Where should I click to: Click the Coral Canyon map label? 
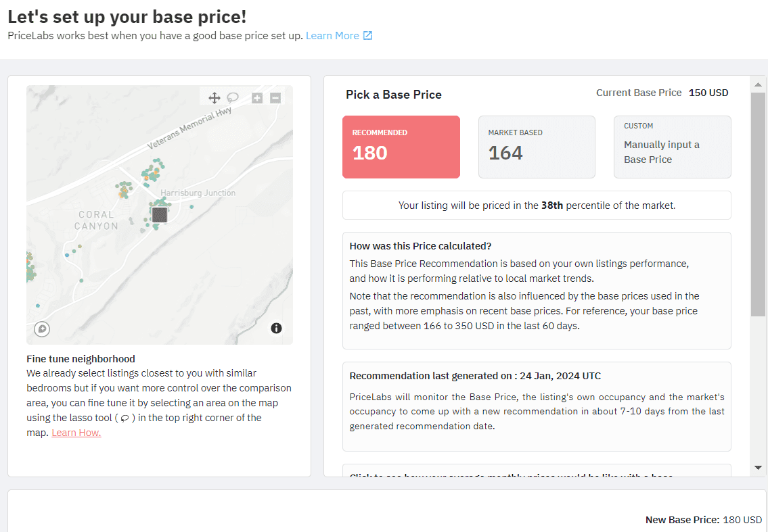tap(96, 220)
